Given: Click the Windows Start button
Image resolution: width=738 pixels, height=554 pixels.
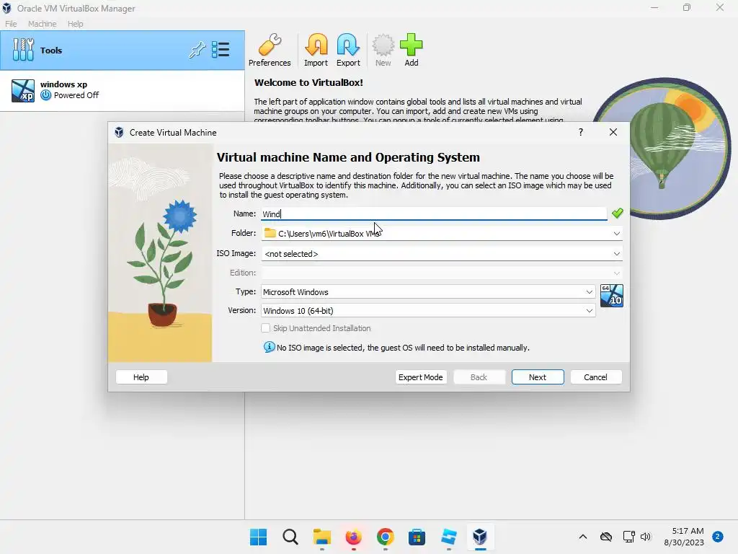Looking at the screenshot, I should [259, 537].
